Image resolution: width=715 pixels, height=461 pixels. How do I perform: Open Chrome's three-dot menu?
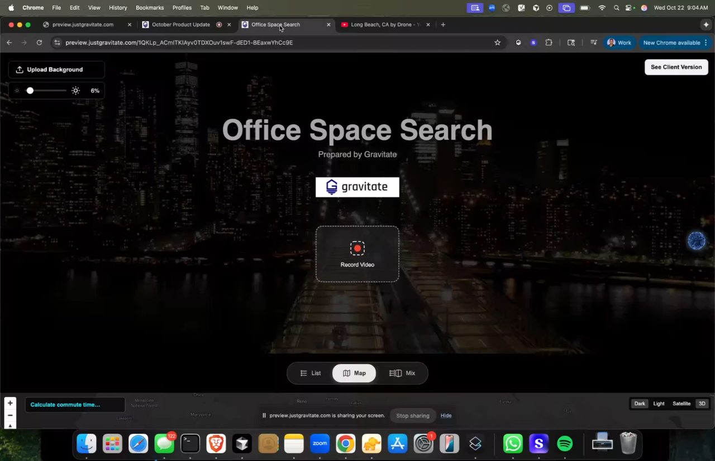[706, 42]
